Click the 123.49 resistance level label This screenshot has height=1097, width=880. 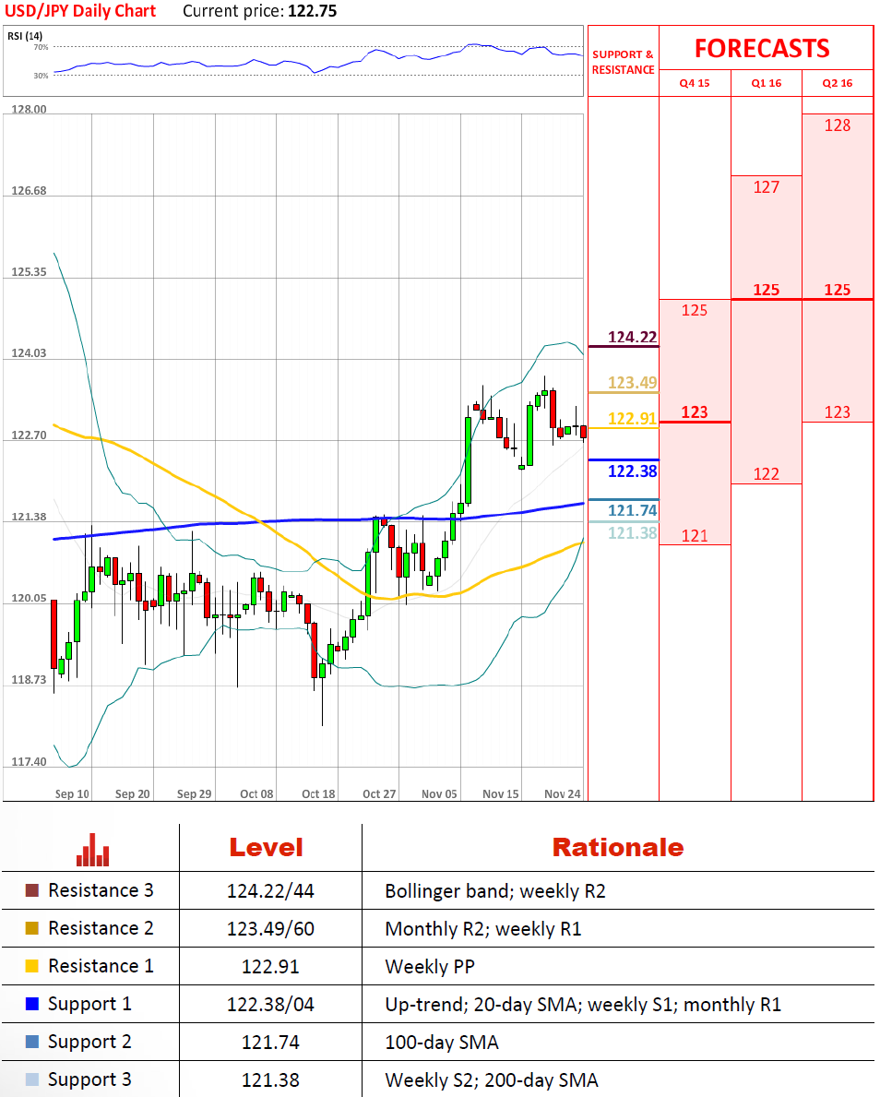coord(633,383)
